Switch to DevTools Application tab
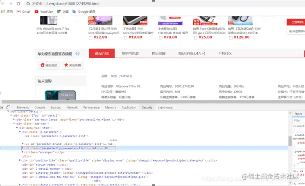305x186 pixels. point(129,107)
